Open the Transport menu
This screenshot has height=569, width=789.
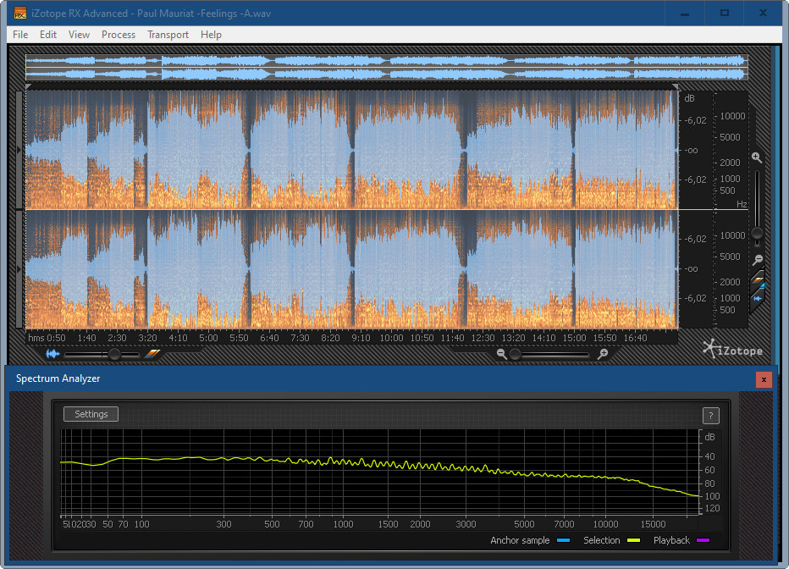168,35
